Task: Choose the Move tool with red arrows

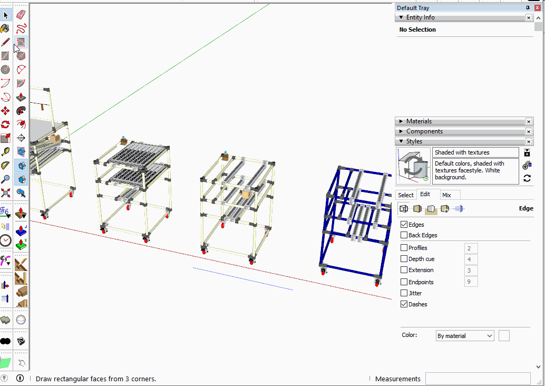Action: pos(6,111)
